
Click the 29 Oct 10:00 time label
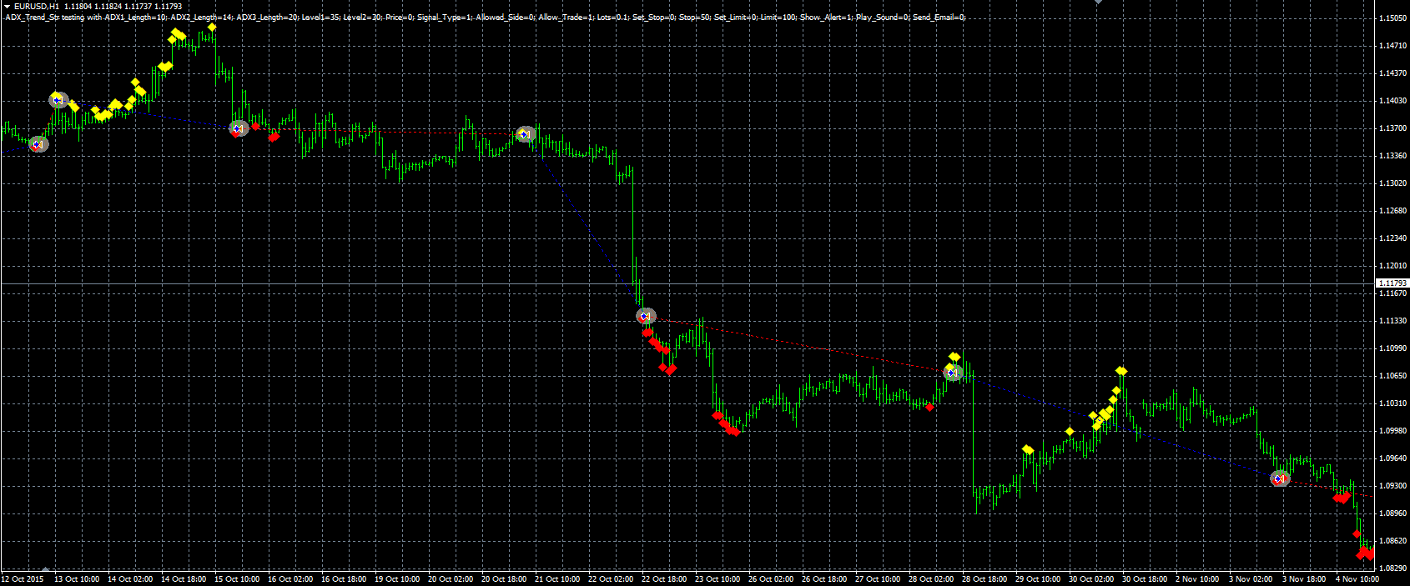1038,578
